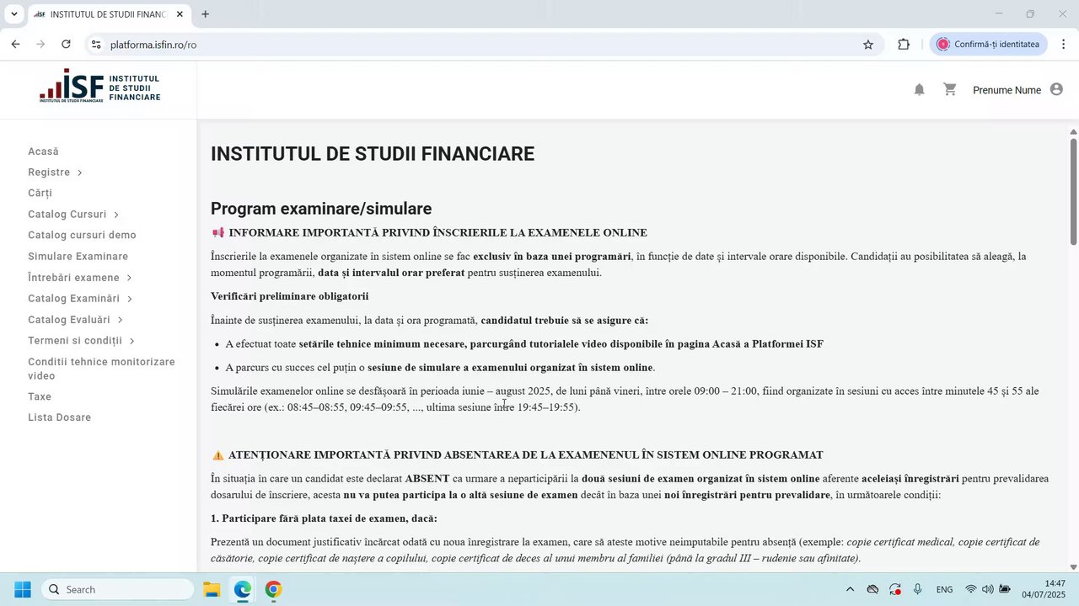
Task: Click the warning ATENȚIONARE IMPORTANTĂ heading
Action: pos(517,455)
